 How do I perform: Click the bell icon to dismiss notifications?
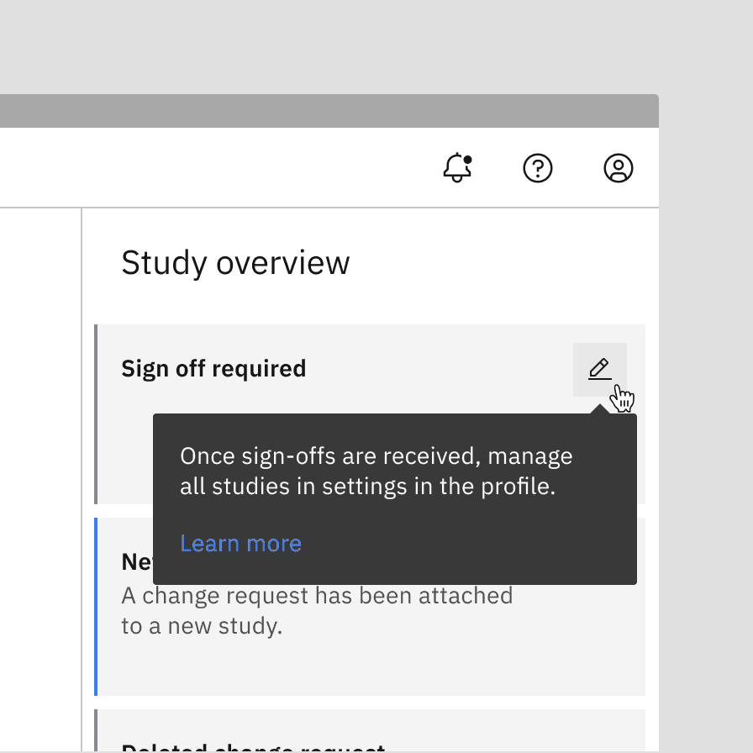click(457, 168)
